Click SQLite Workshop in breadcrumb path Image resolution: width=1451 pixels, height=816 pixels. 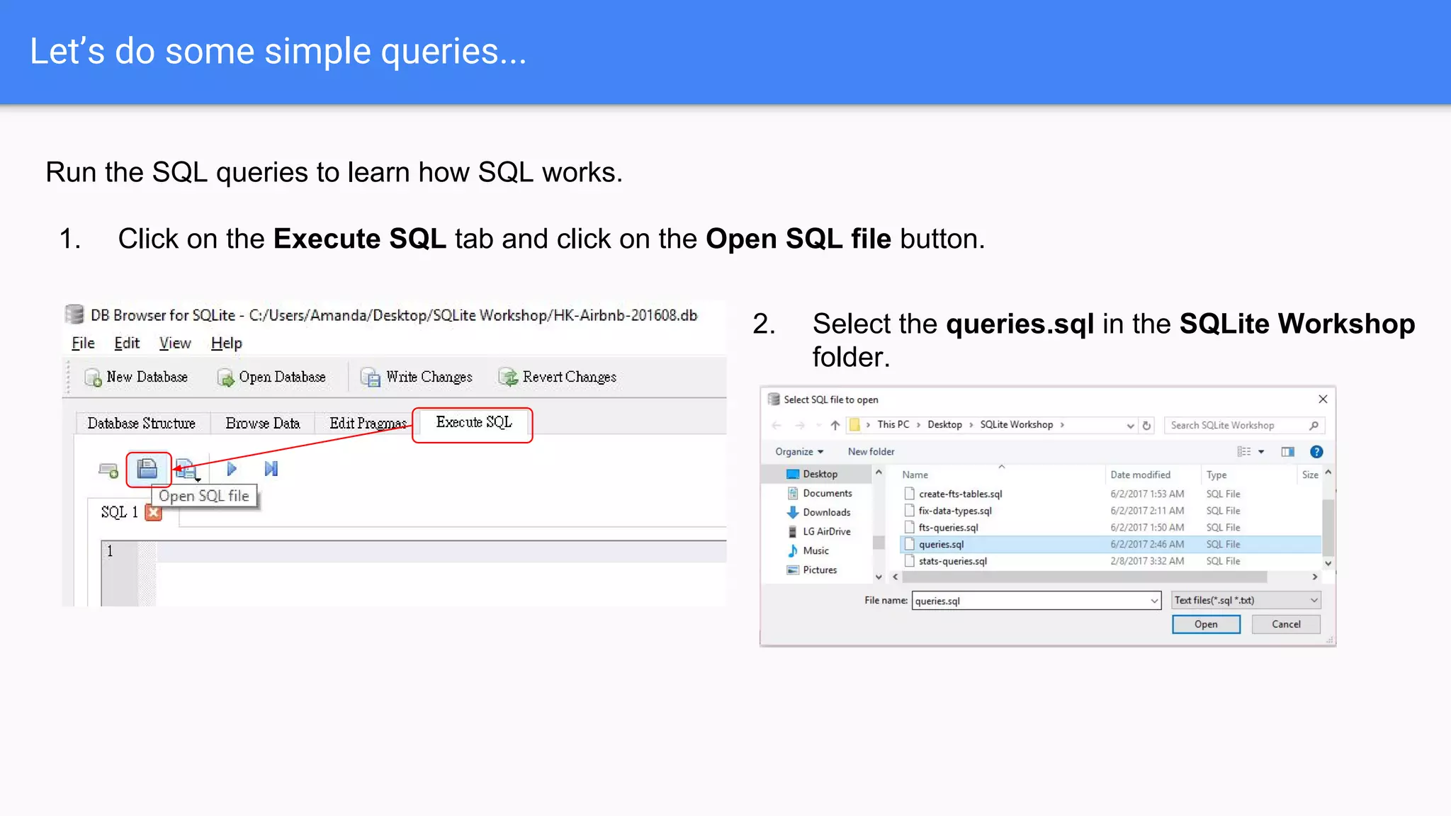click(1016, 424)
